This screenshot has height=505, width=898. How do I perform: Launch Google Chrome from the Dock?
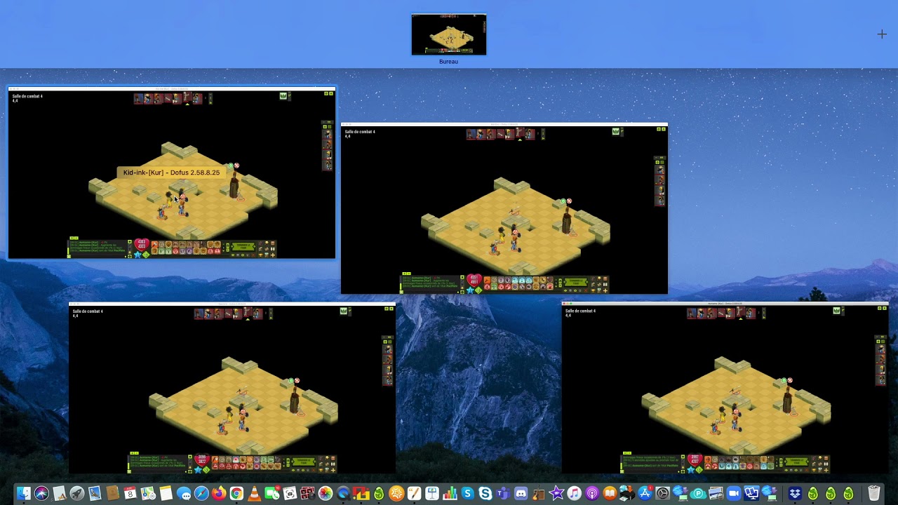coord(236,494)
